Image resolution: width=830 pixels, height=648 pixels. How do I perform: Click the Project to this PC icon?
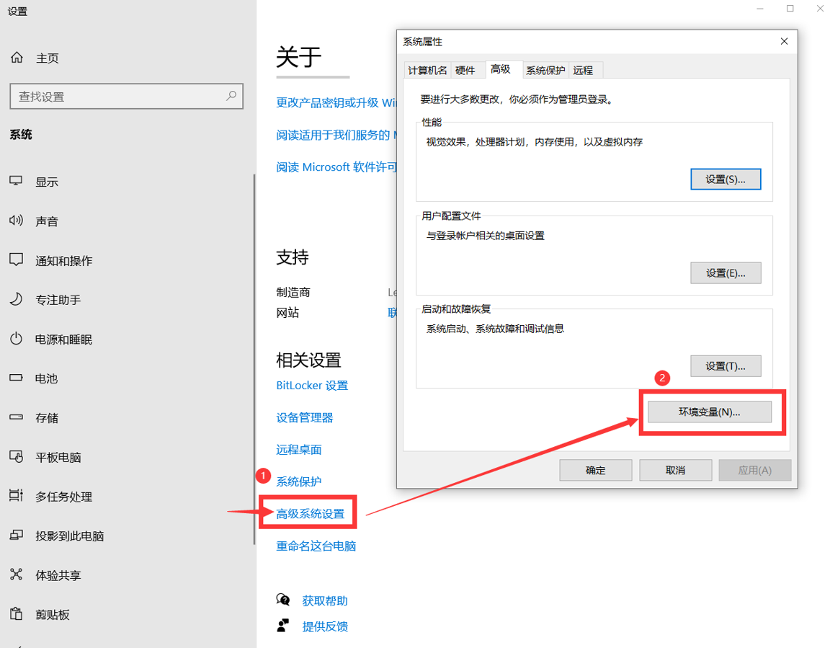coord(16,535)
